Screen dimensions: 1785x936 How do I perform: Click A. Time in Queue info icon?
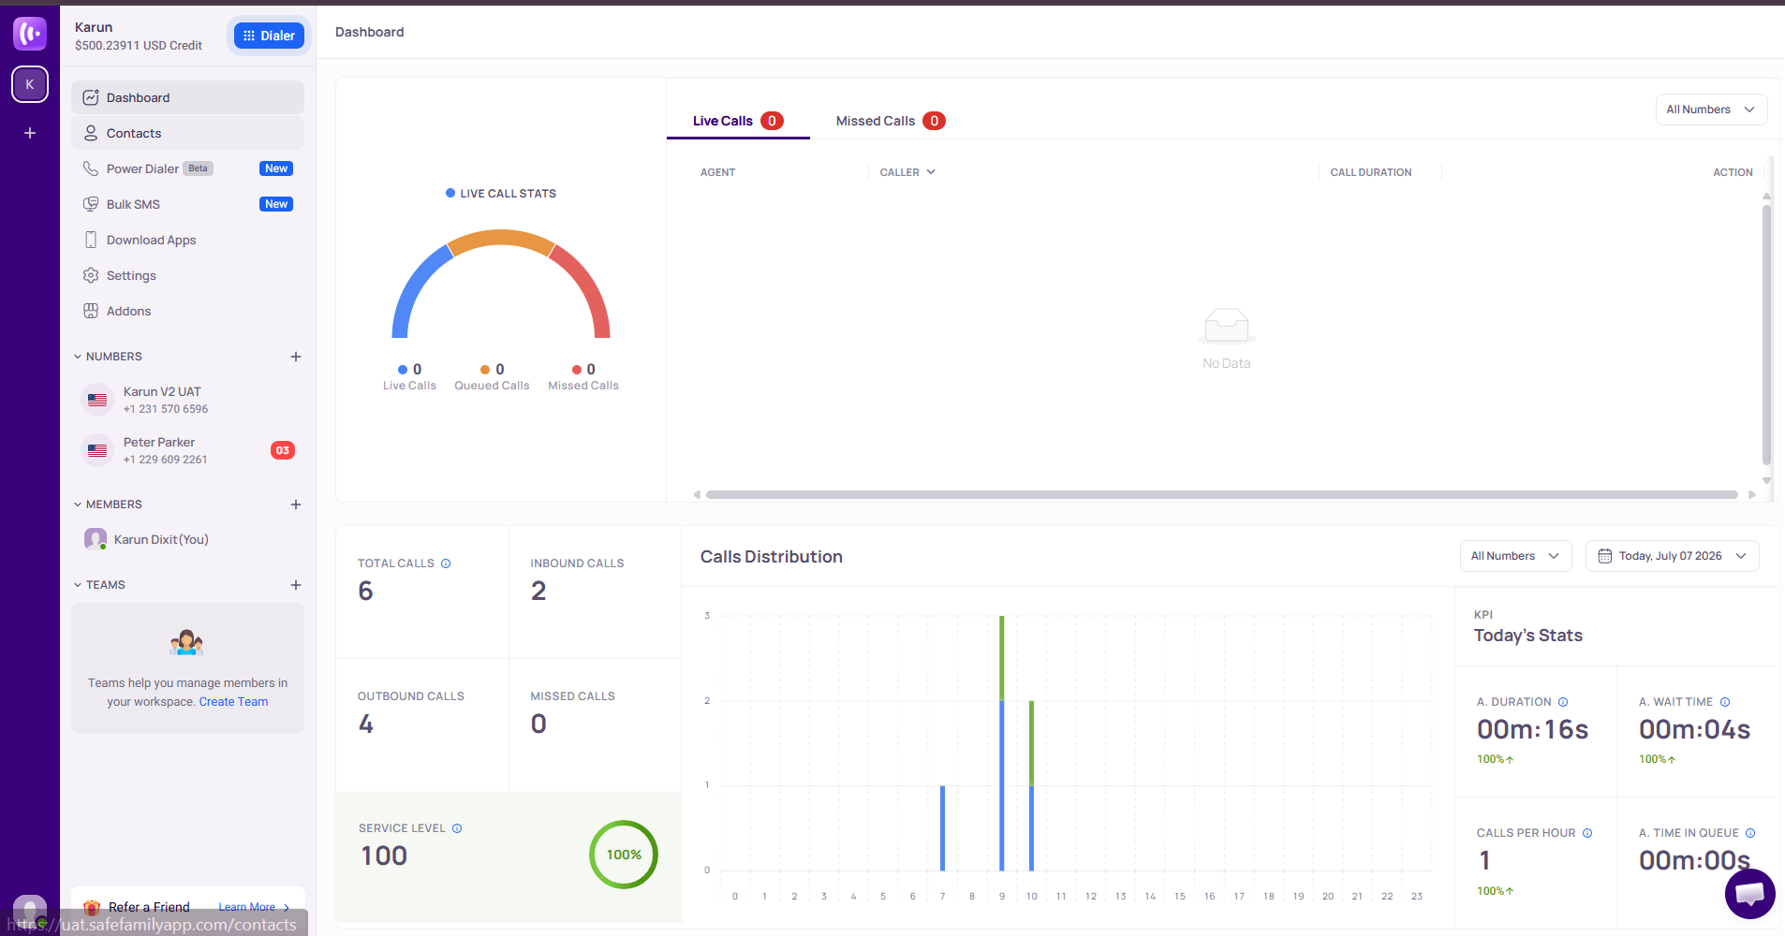(x=1750, y=833)
